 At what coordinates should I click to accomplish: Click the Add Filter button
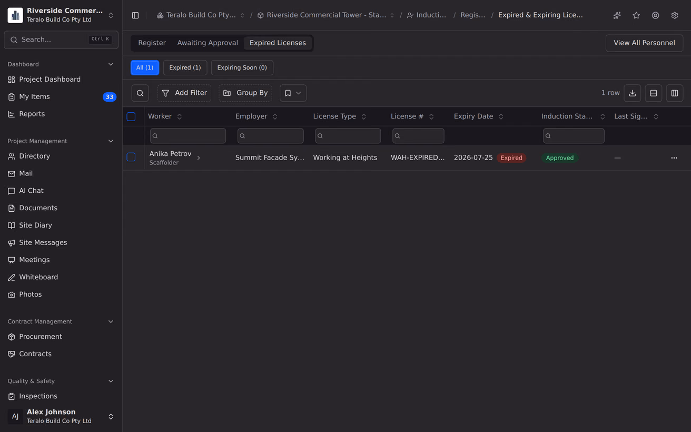184,93
